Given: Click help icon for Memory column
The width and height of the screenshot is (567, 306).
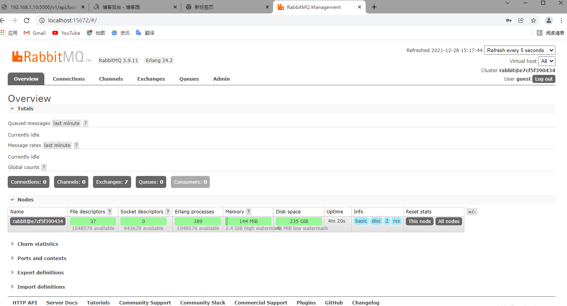Looking at the screenshot, I should pos(248,211).
